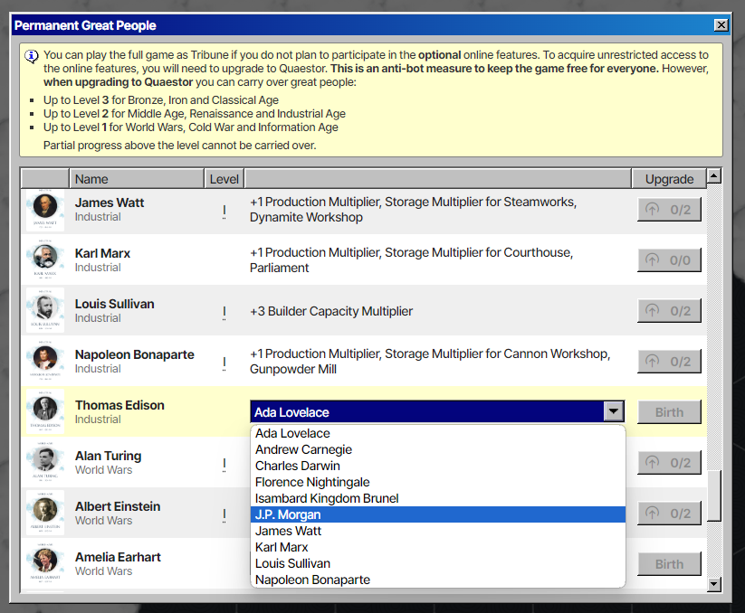Select Louis Sullivan in dropdown list

[x=437, y=563]
